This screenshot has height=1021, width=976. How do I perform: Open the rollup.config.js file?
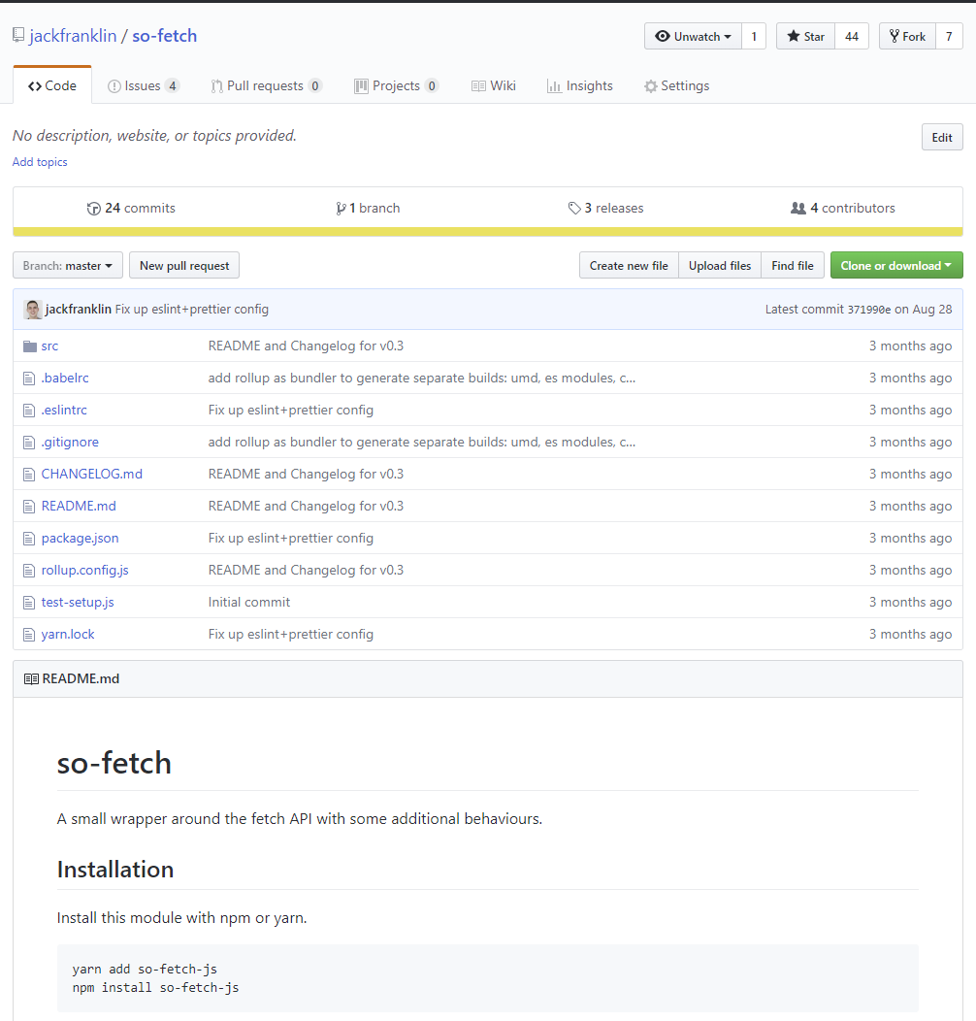[84, 571]
